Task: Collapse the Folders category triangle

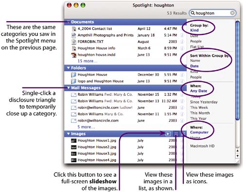Action: (69, 68)
